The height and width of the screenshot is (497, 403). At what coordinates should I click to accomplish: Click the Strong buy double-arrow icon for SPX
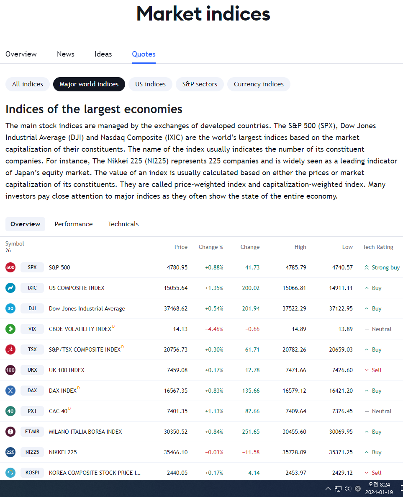(x=367, y=267)
